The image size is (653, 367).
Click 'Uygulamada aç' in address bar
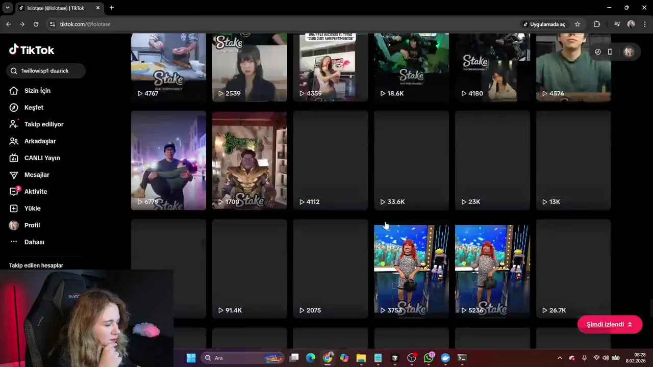tap(544, 24)
